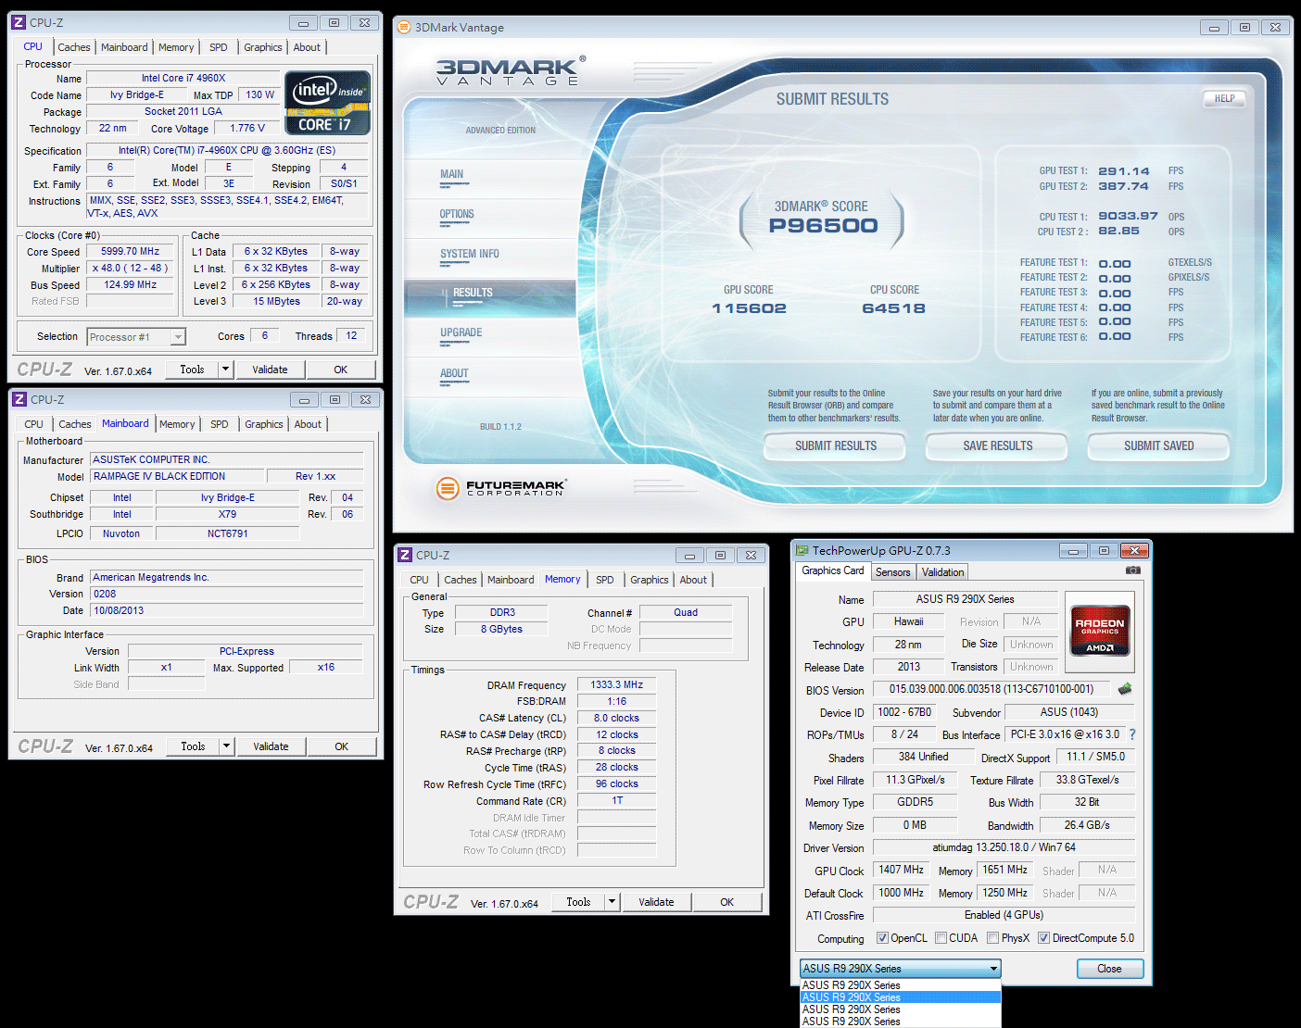Toggle the CUDA checkbox
This screenshot has width=1301, height=1028.
[941, 938]
